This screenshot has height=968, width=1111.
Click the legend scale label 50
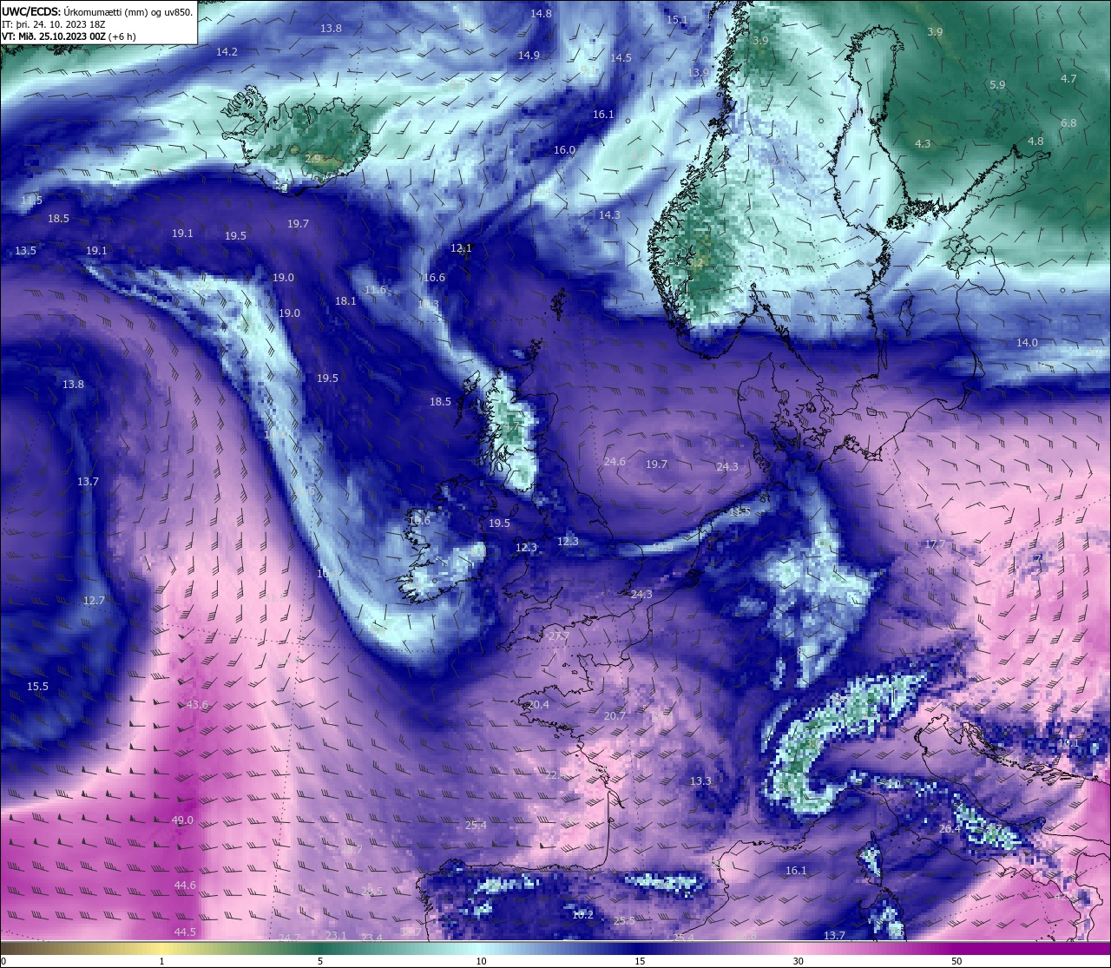[x=957, y=961]
